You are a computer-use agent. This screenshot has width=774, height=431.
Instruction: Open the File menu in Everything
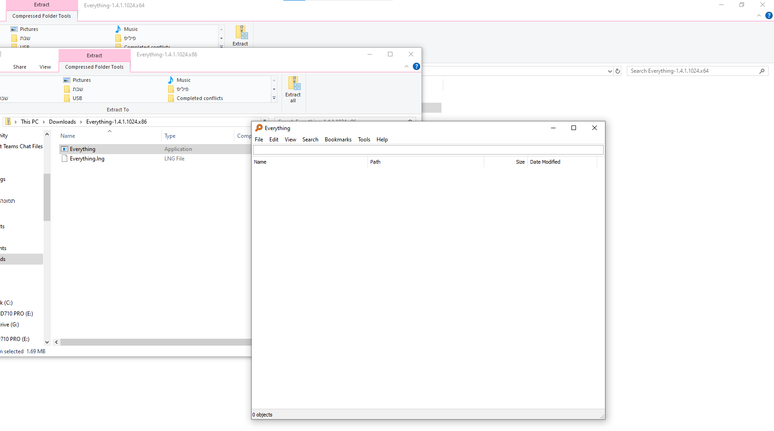point(259,140)
